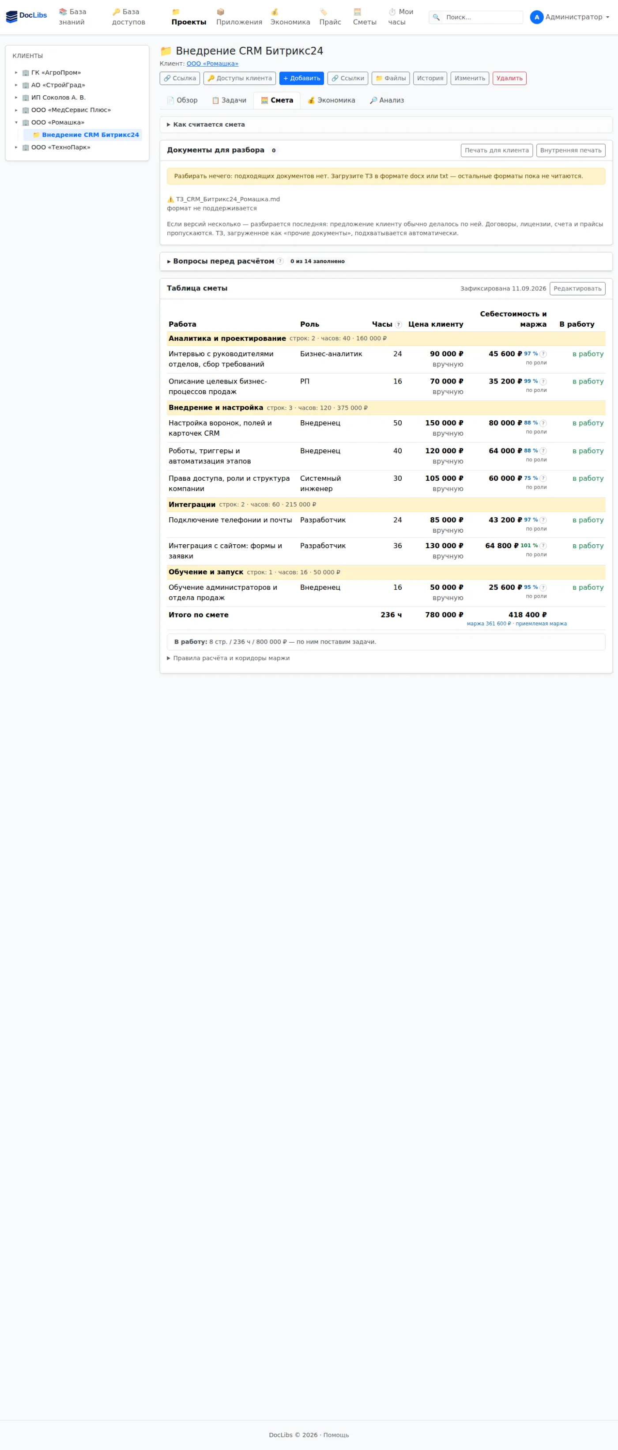Click the warning icon near ТЗ_CRM file
This screenshot has height=1450, width=618.
tap(170, 199)
